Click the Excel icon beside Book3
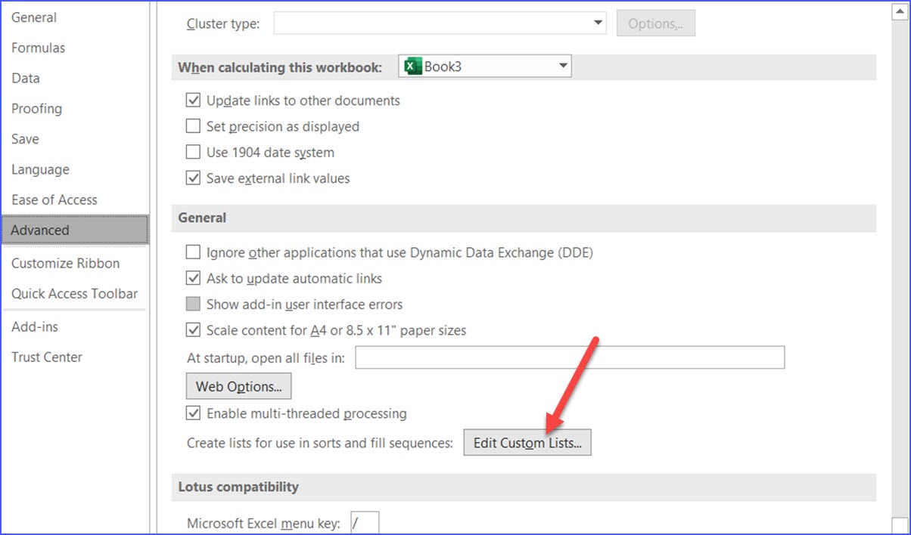 (x=411, y=66)
